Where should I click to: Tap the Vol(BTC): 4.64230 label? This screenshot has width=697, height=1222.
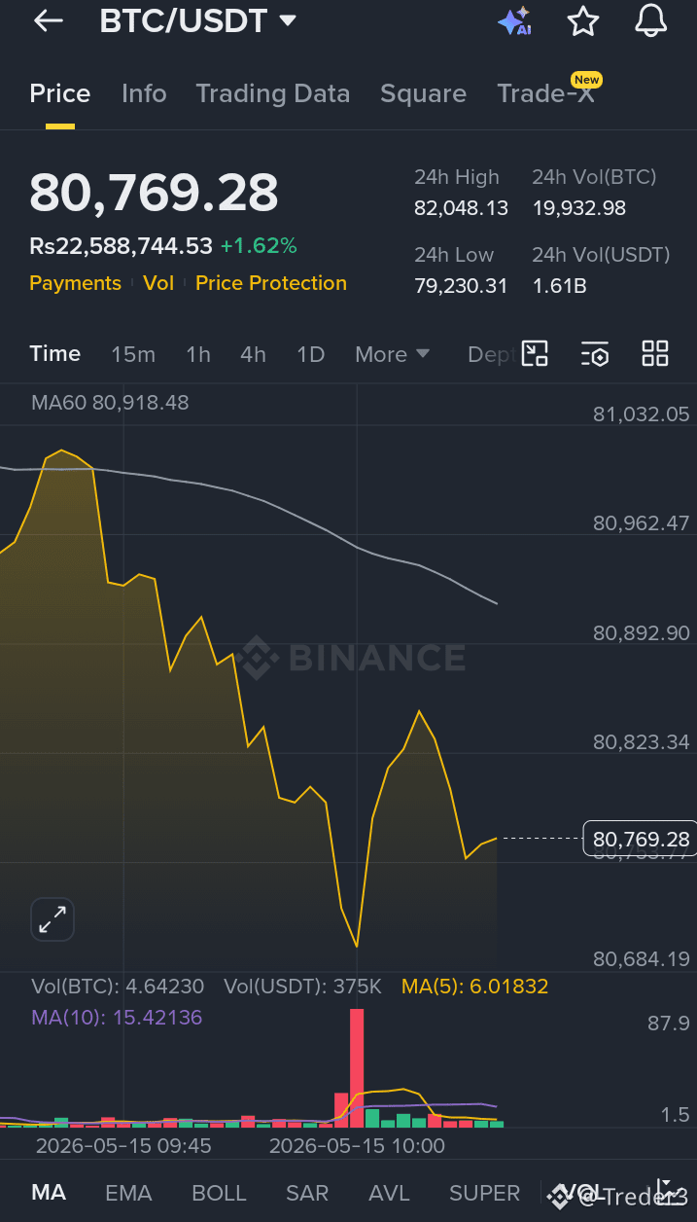[118, 987]
